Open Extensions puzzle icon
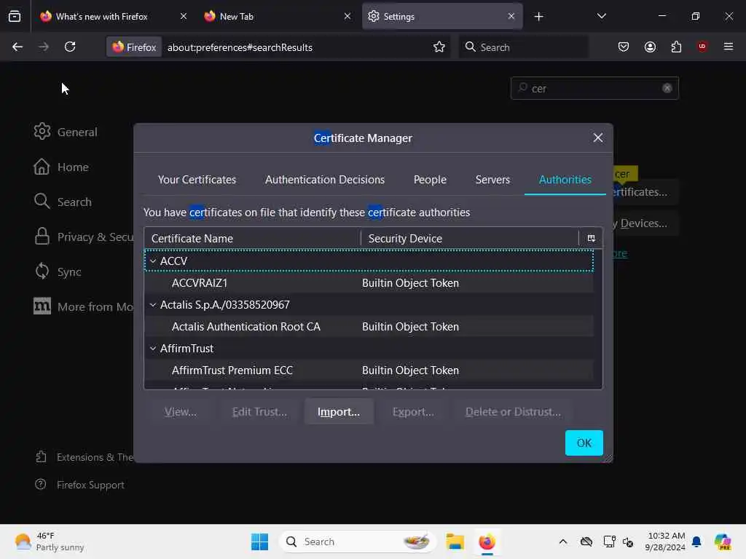746x559 pixels. click(x=676, y=47)
